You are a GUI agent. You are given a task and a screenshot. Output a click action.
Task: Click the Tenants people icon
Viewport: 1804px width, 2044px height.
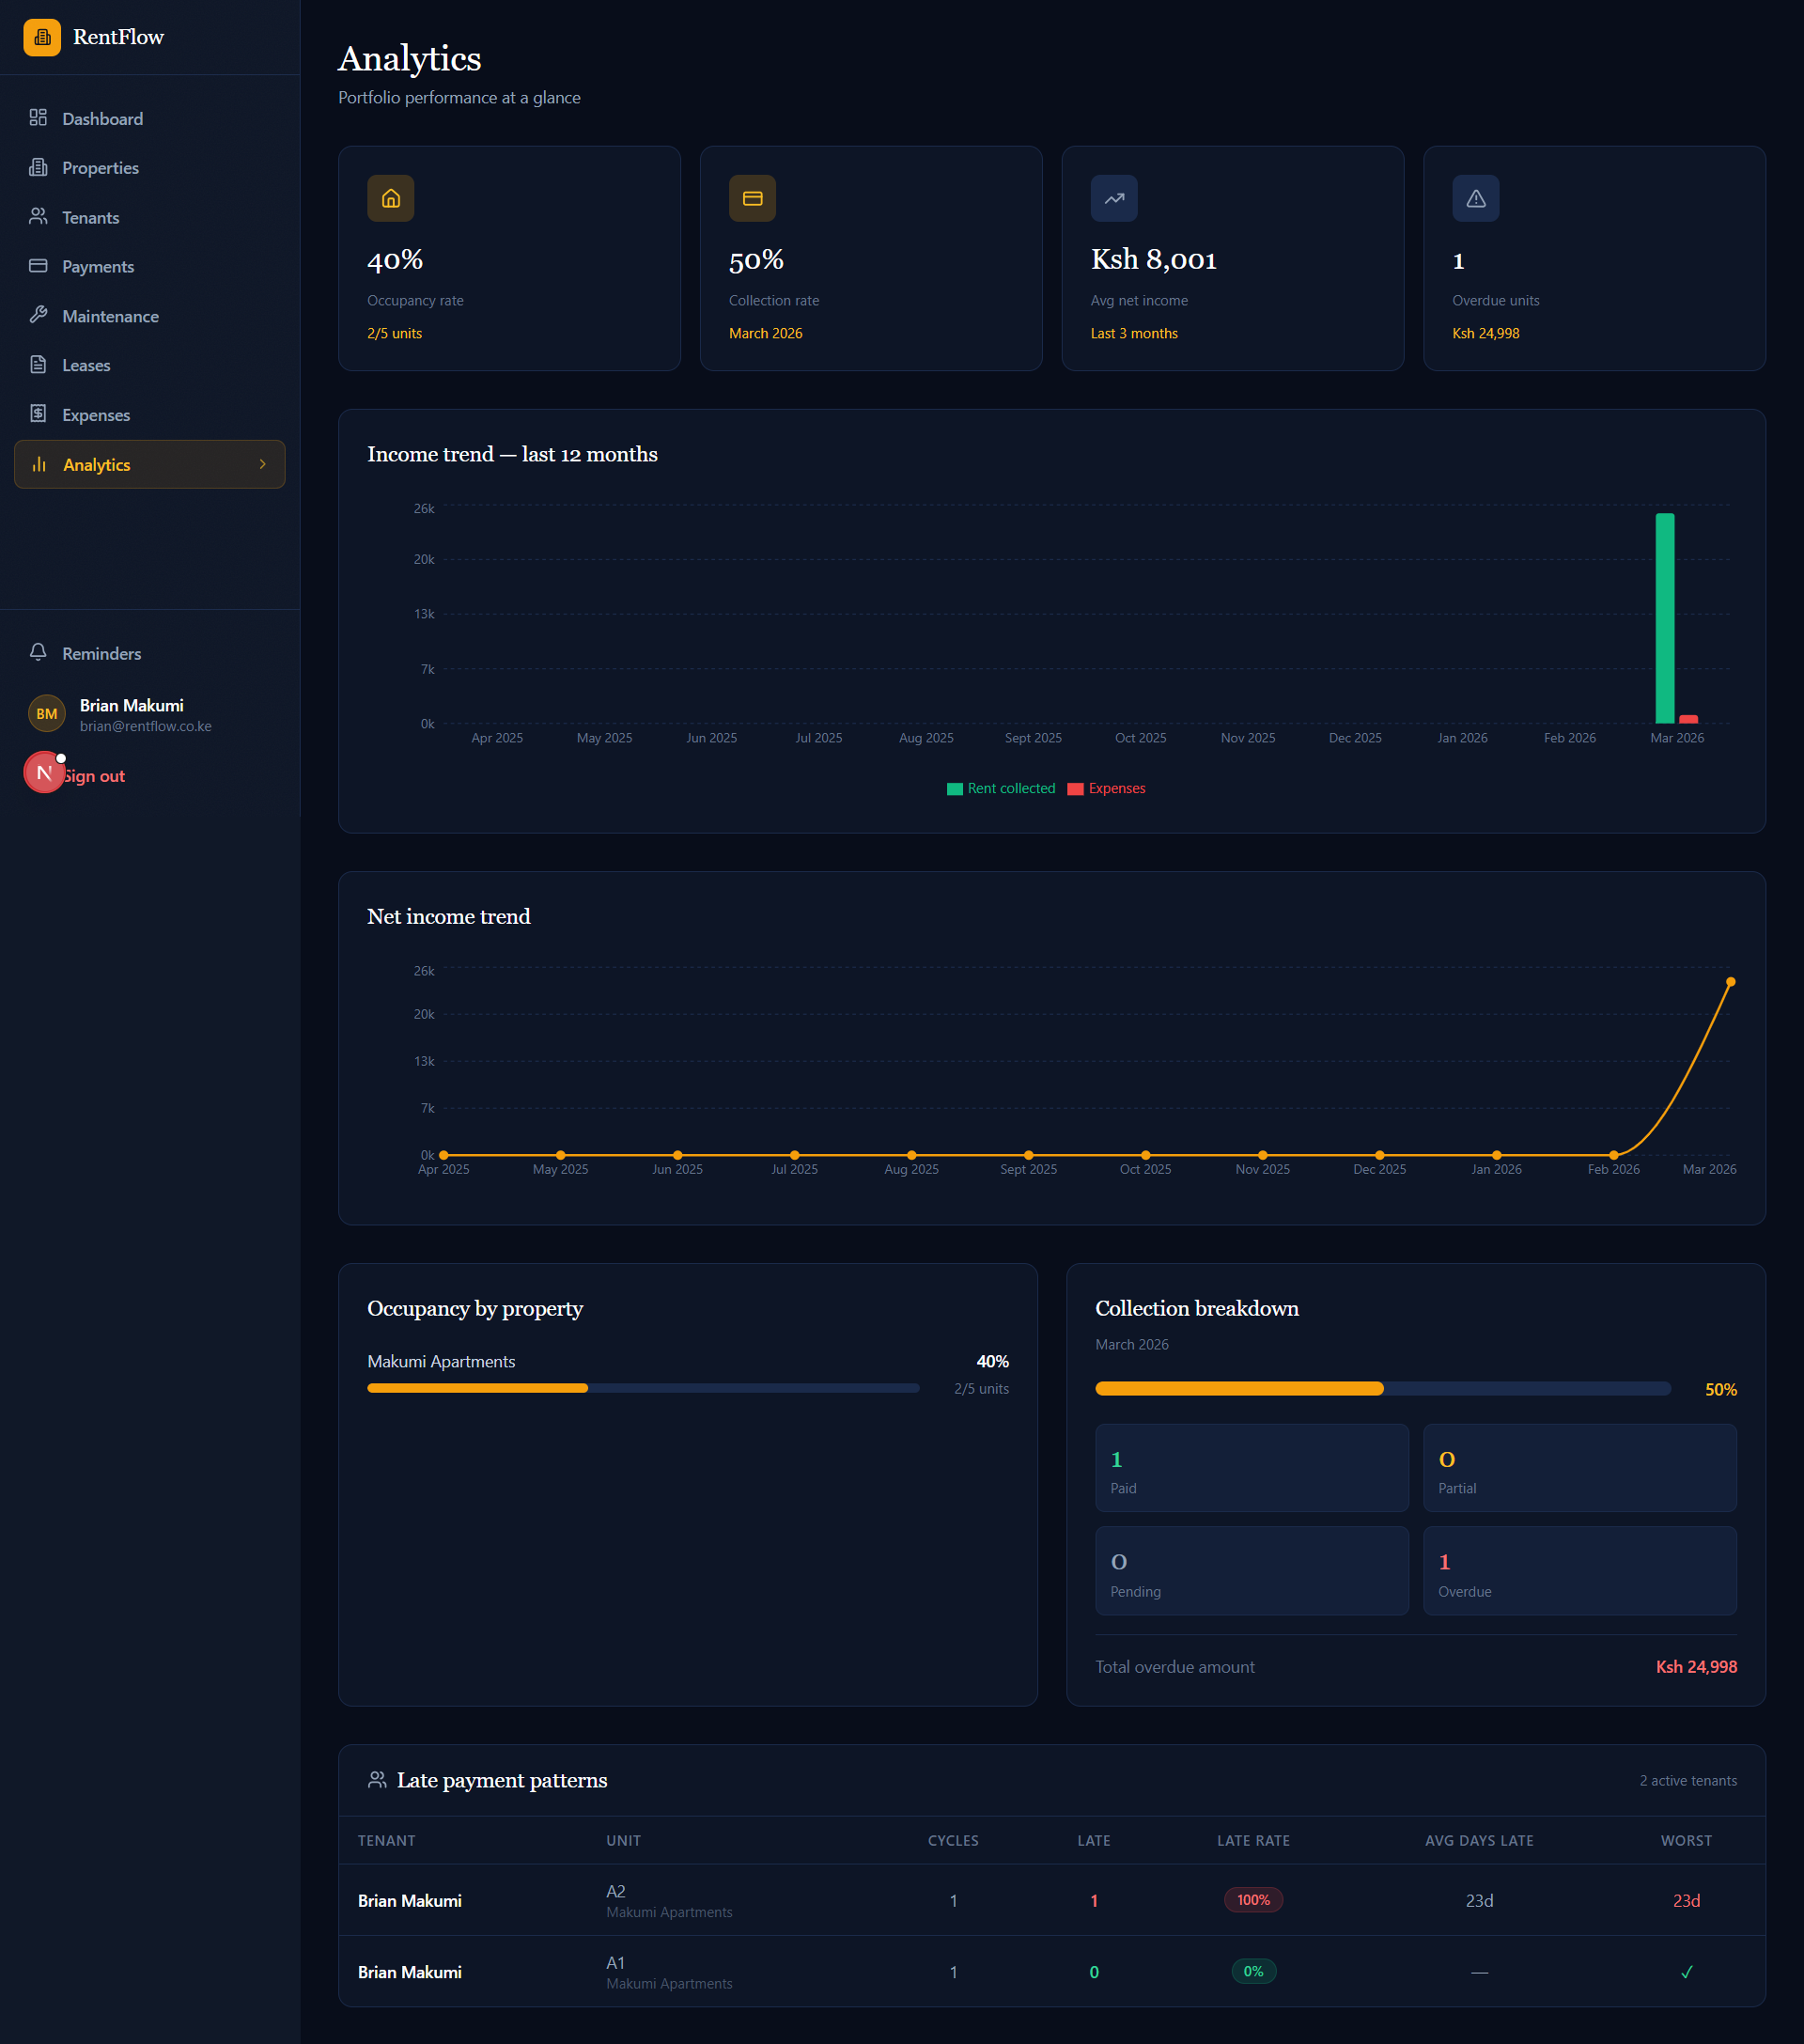pos(38,216)
